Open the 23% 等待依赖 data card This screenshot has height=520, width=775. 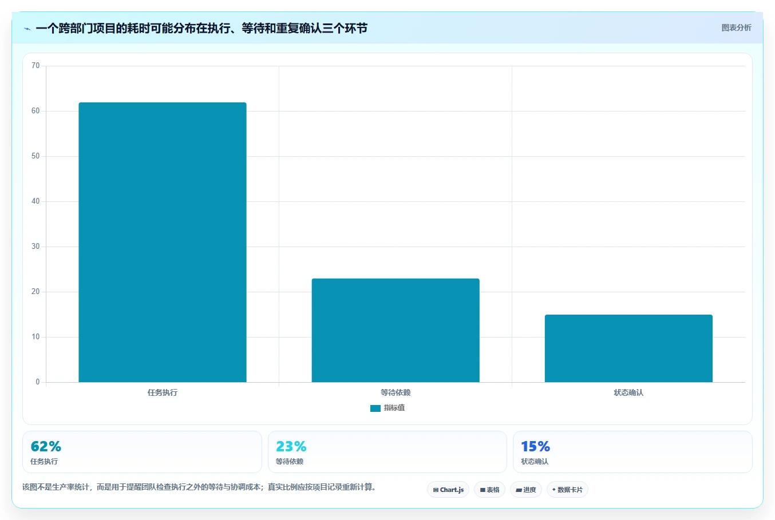point(387,452)
